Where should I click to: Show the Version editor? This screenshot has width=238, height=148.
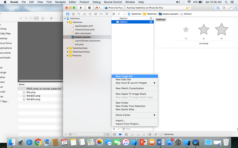coord(230,8)
